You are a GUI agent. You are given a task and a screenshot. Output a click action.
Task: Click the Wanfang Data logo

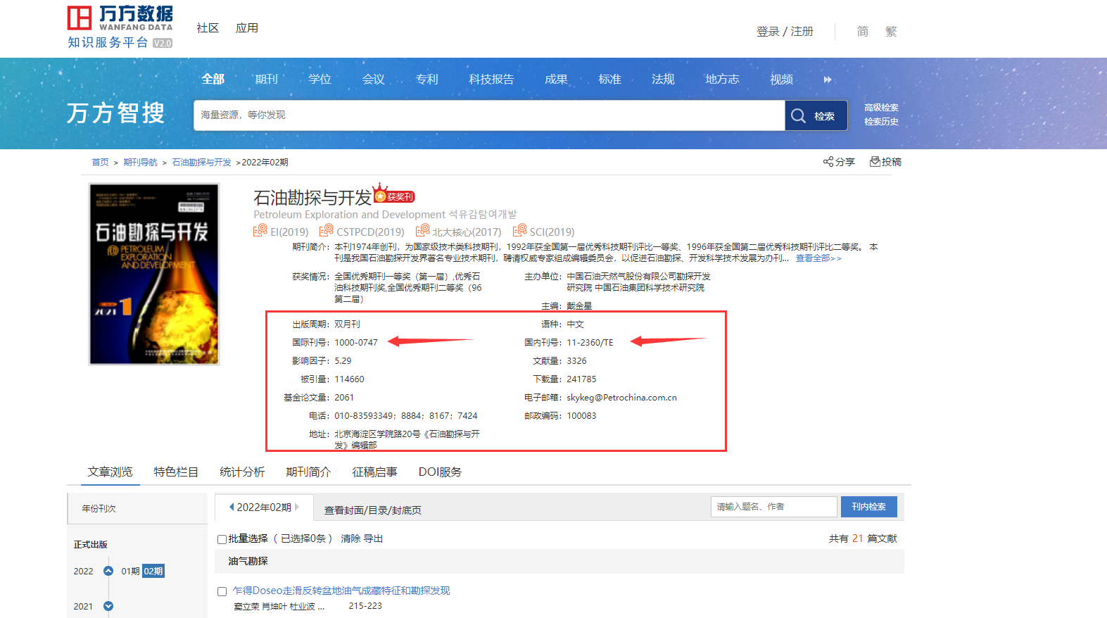(120, 27)
